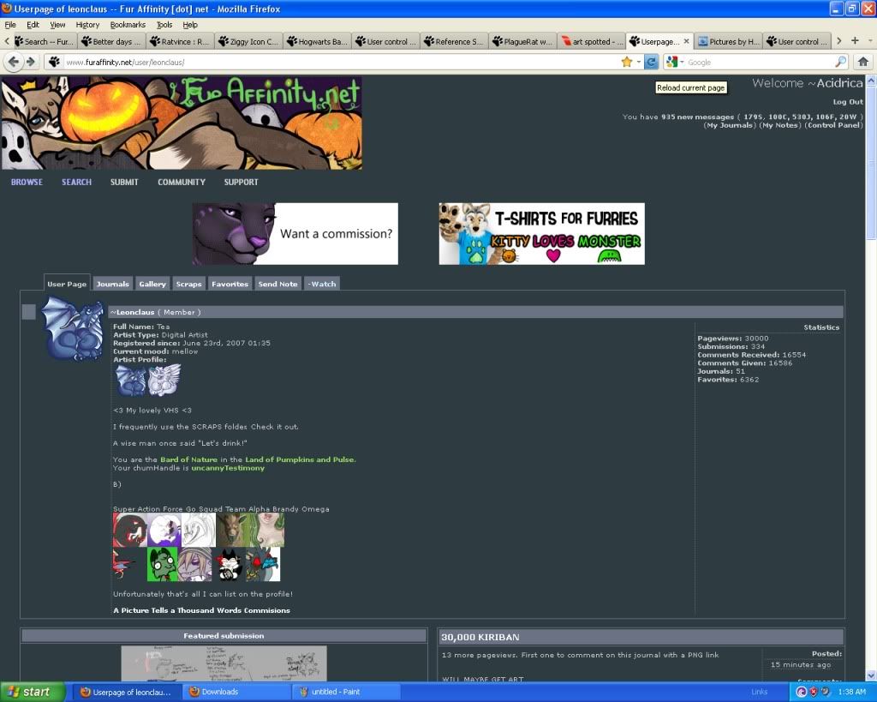Open the Scraps tab on the profile
Screen dimensions: 877x702
click(188, 284)
